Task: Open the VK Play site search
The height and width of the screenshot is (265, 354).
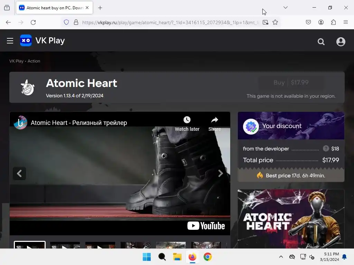Action: [321, 42]
